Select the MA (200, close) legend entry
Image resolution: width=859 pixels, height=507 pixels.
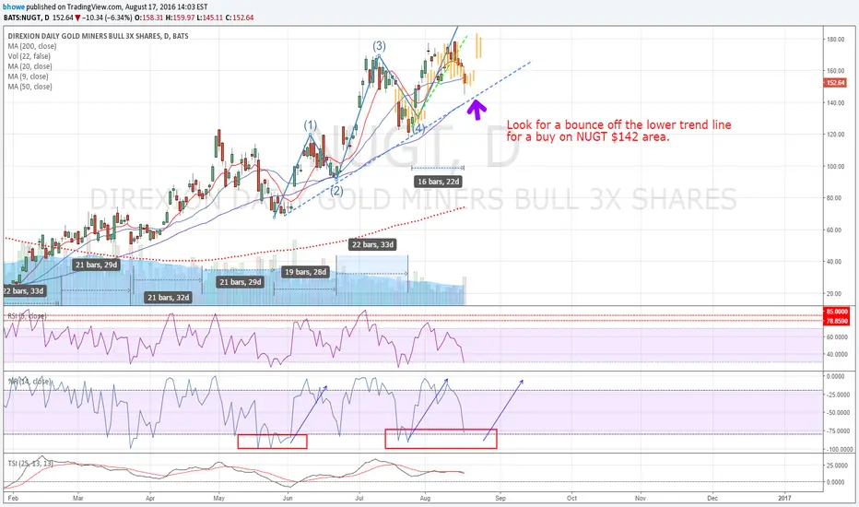(x=31, y=46)
